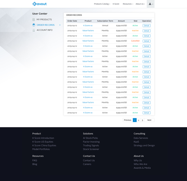Open Factor Investing footer link

pos(91,142)
